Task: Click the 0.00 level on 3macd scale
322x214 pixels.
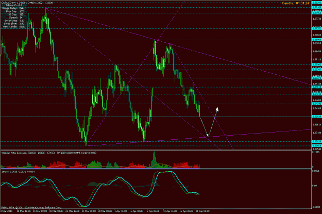Action: pos(314,186)
